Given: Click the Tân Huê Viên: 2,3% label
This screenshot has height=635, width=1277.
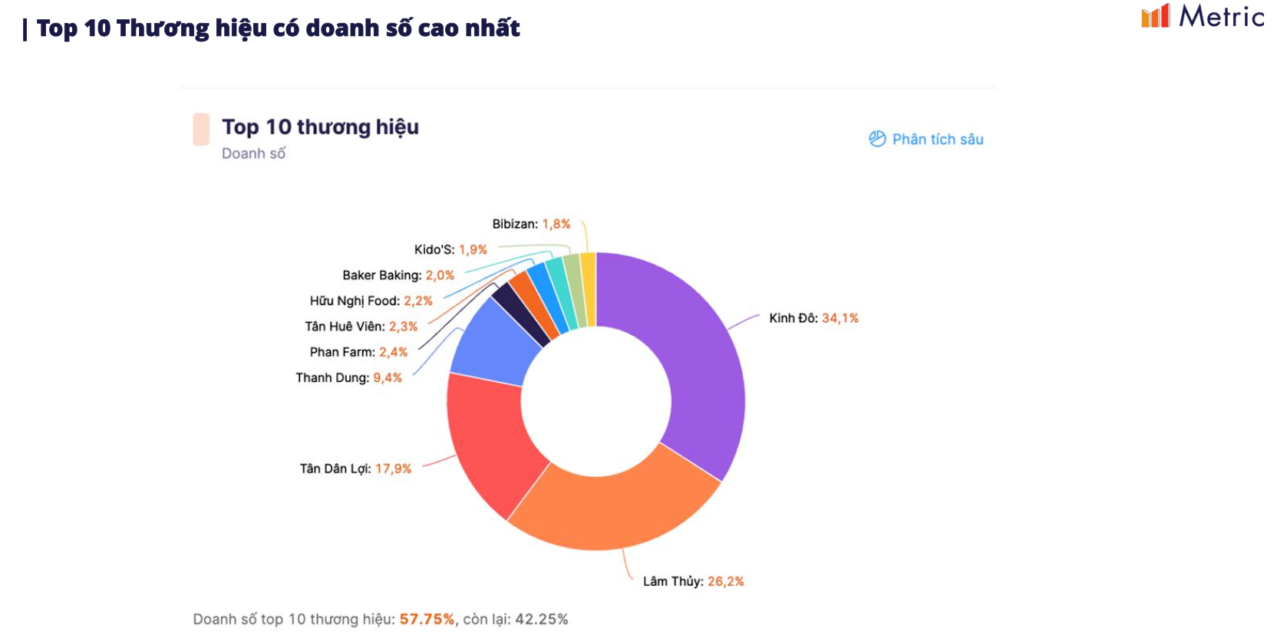Looking at the screenshot, I should tap(361, 327).
